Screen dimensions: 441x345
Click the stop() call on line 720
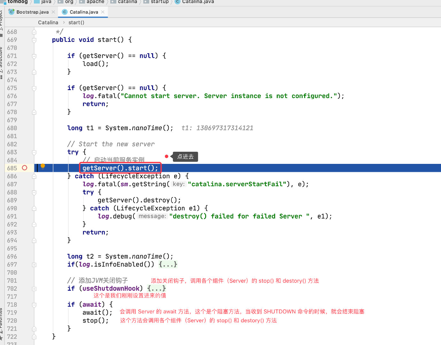point(96,321)
